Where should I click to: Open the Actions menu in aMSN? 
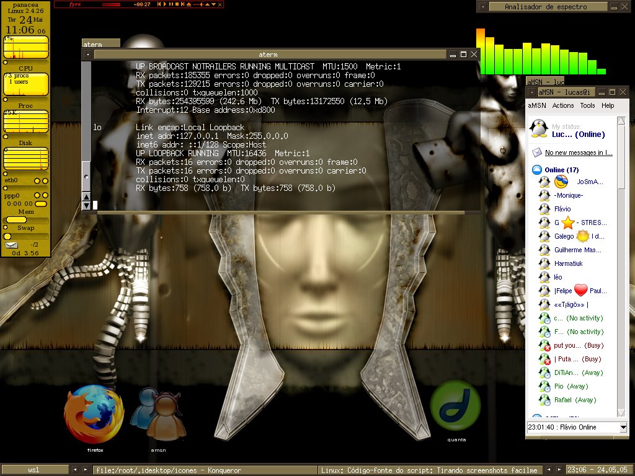[563, 105]
